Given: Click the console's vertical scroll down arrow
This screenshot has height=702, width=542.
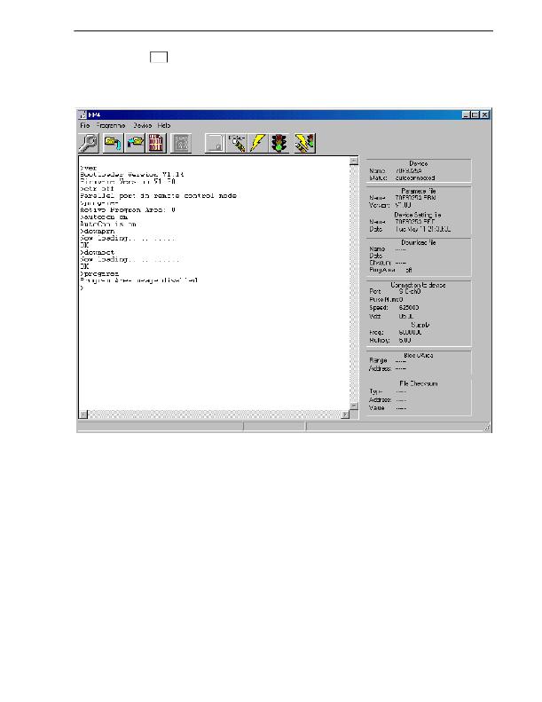Looking at the screenshot, I should point(354,406).
